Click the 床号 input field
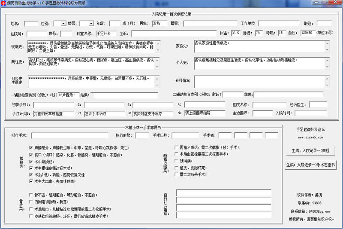This screenshot has height=229, width=343. click(x=66, y=34)
